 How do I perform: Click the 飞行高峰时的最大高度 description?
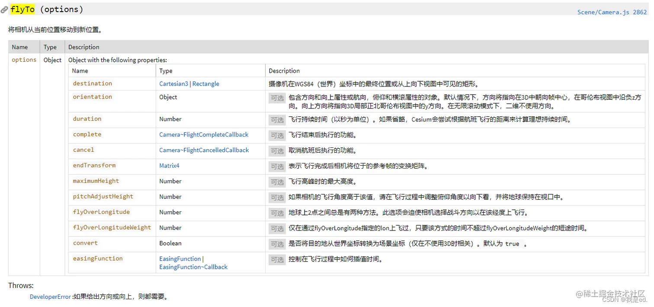(323, 182)
